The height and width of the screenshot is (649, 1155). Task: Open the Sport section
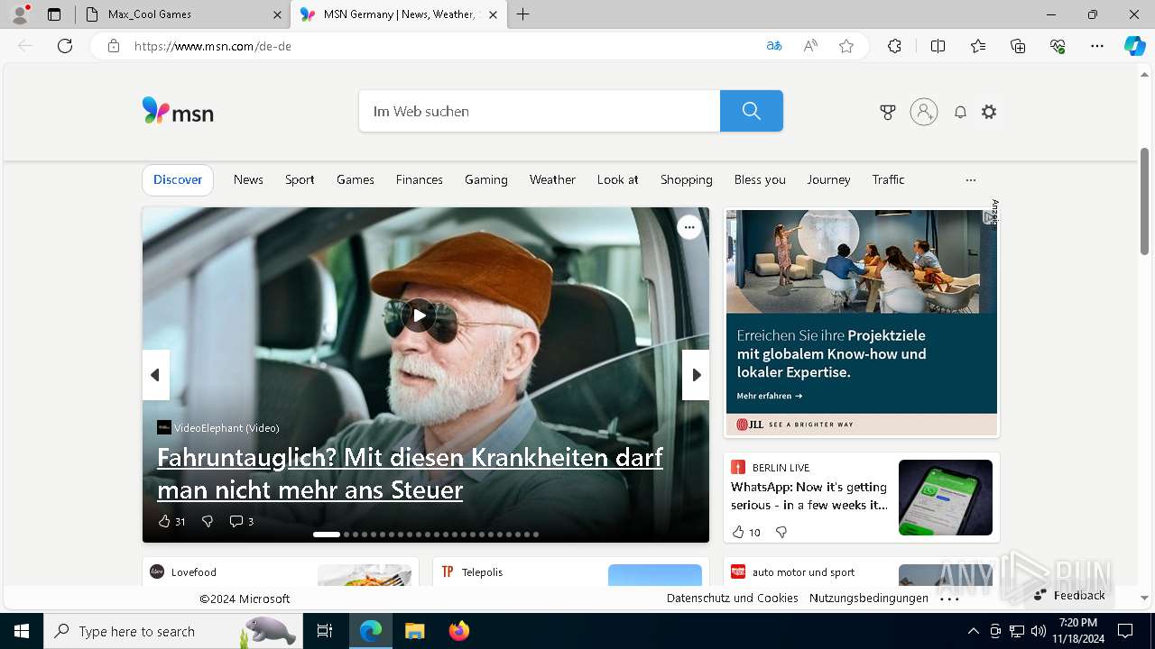300,179
